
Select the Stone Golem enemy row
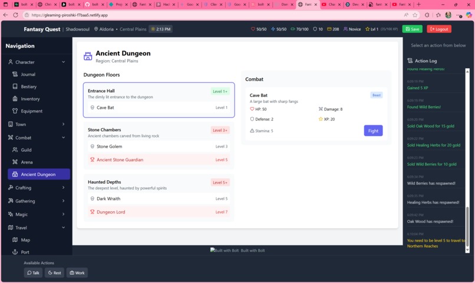(159, 147)
